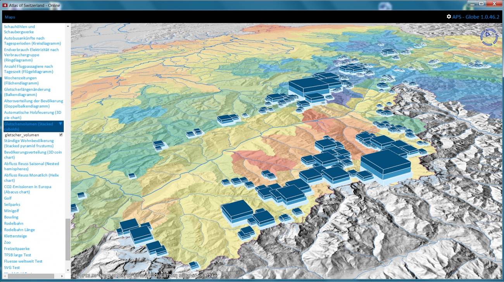The height and width of the screenshot is (282, 504).
Task: Select the Bowling entry
Action: pos(11,217)
